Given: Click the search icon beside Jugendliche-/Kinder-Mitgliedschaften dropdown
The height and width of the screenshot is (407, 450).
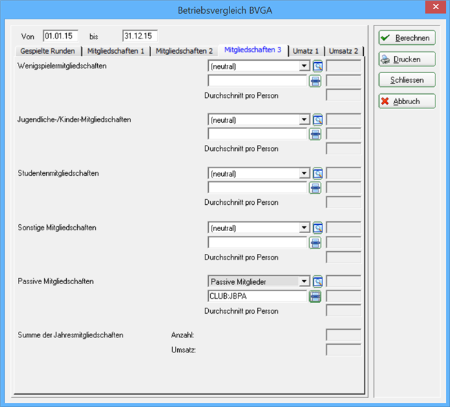Looking at the screenshot, I should tap(318, 120).
